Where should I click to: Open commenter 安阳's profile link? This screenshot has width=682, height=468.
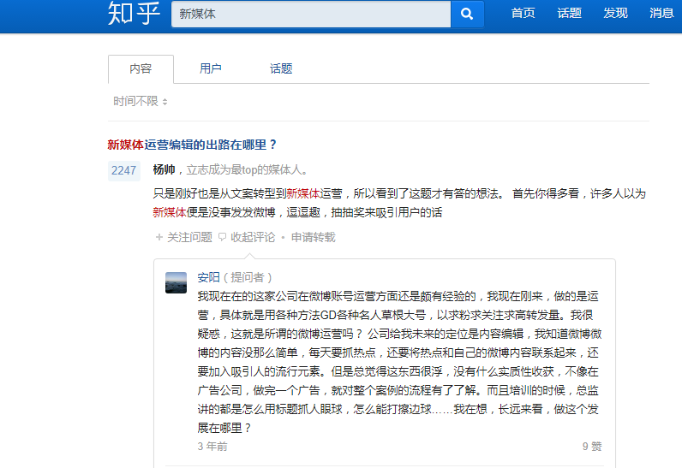208,277
